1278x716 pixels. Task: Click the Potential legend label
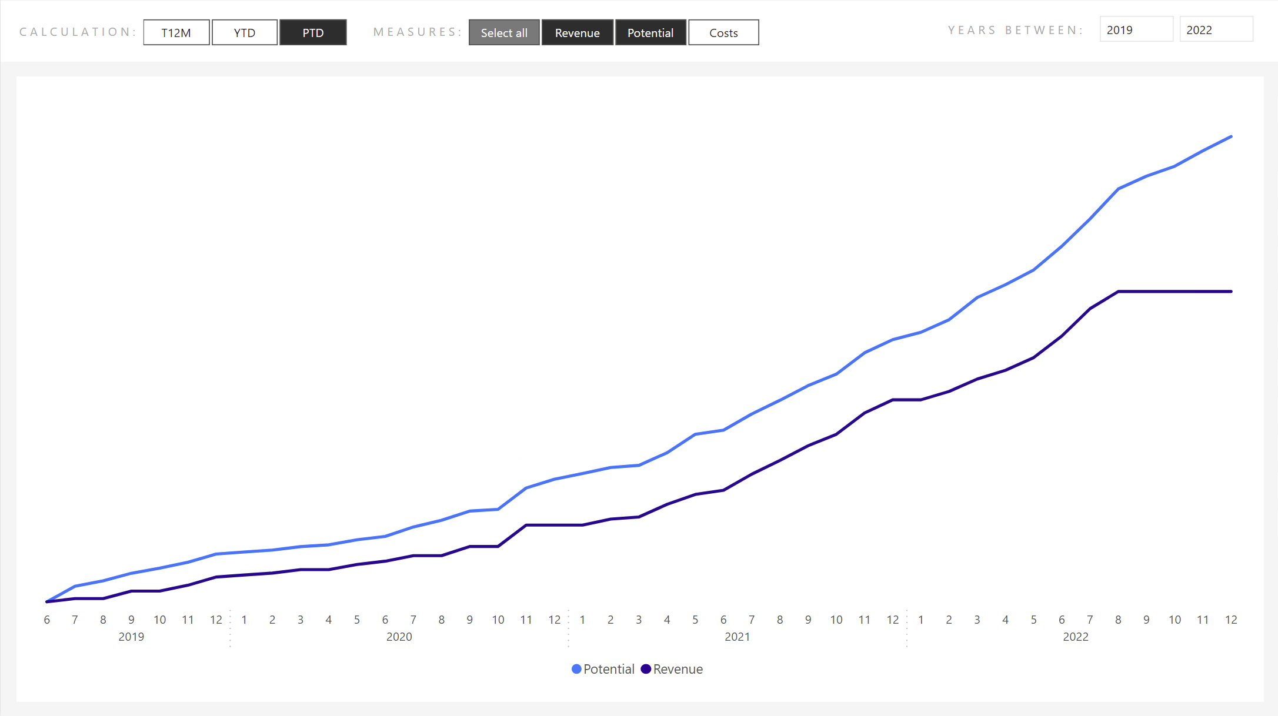click(x=609, y=669)
